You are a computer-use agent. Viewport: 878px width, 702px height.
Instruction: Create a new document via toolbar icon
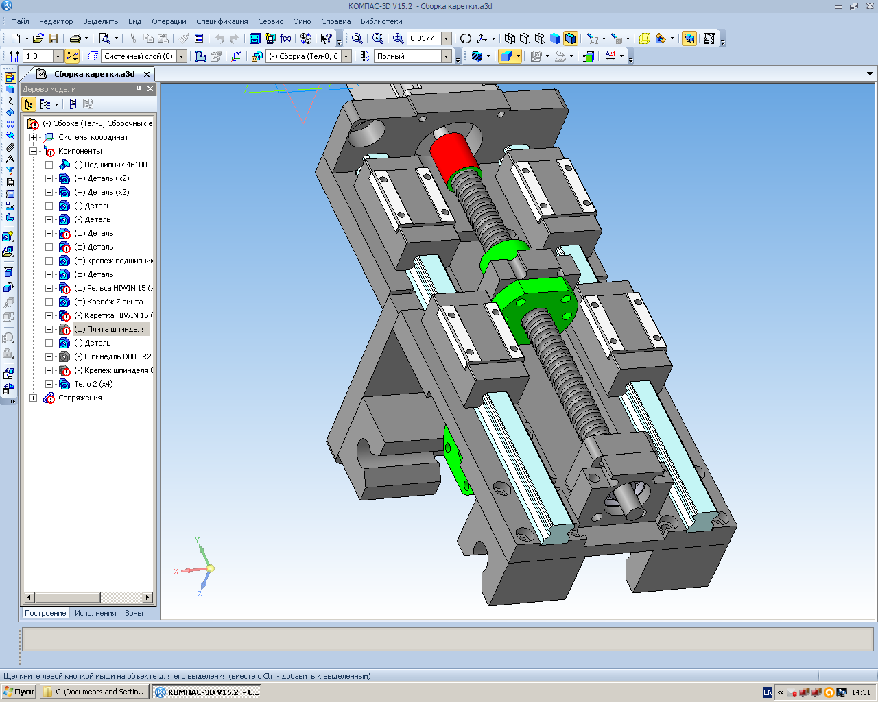pos(15,38)
